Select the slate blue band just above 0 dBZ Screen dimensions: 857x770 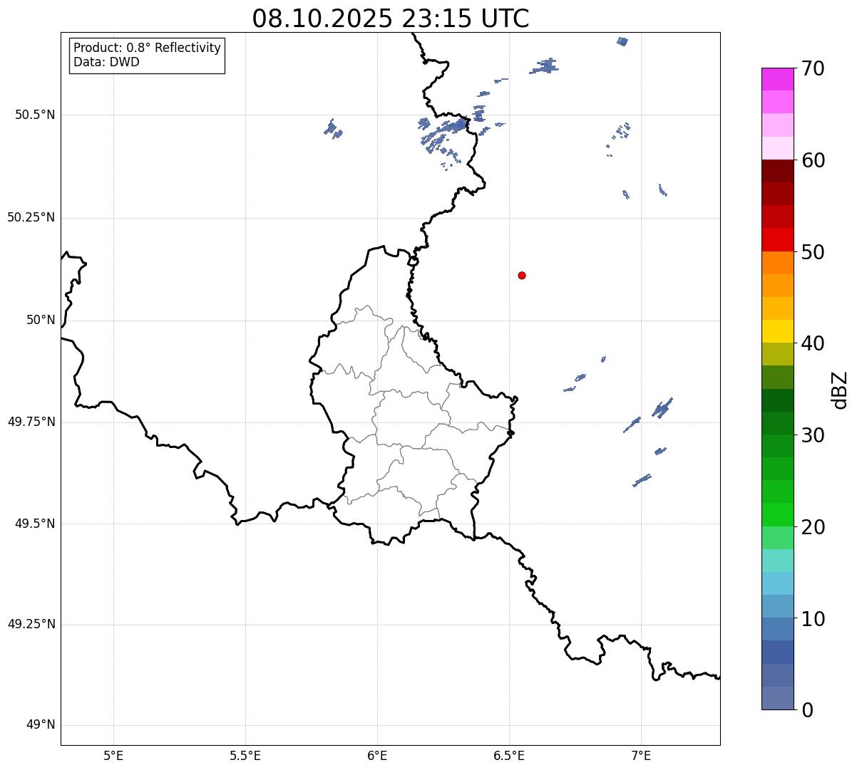click(x=778, y=698)
